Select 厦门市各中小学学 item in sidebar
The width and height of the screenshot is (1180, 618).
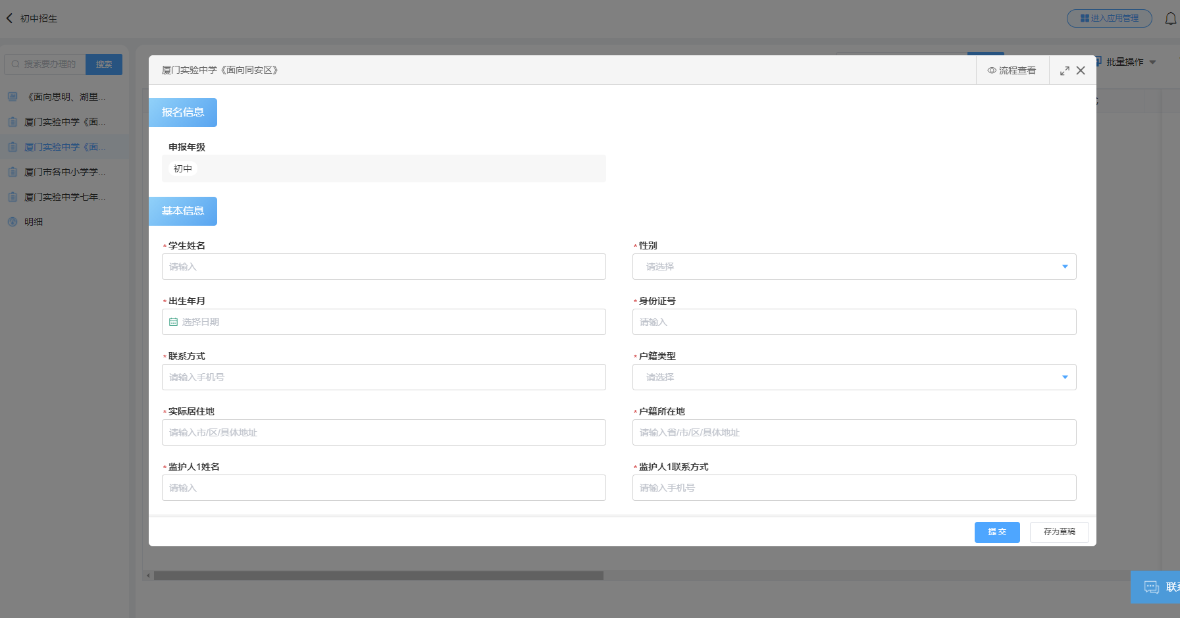coord(64,172)
